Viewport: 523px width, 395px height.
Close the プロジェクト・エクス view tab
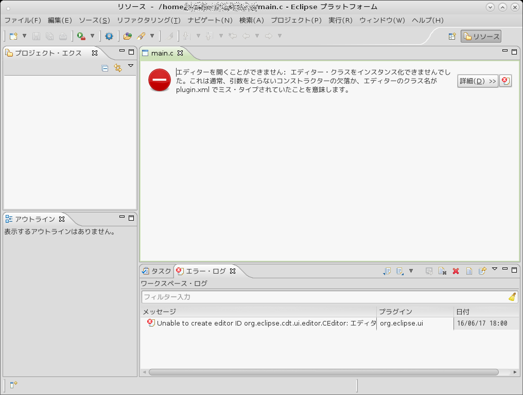coord(95,53)
